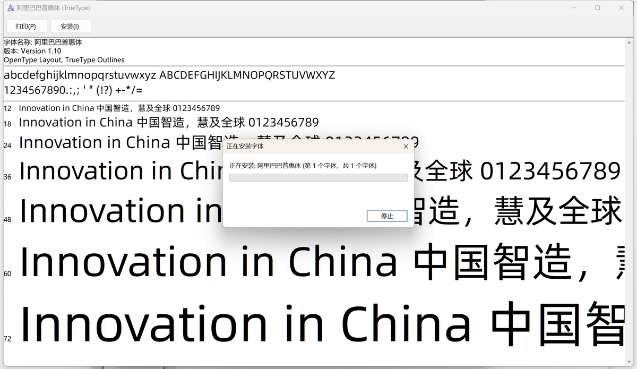Maximize the font viewer window
This screenshot has width=637, height=369.
click(x=597, y=7)
